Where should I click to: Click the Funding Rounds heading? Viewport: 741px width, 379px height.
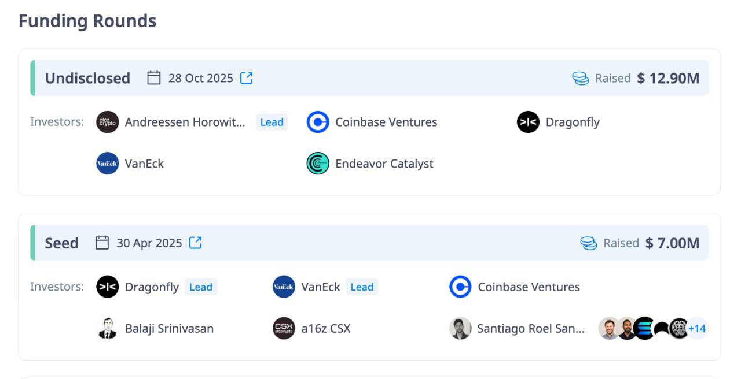pos(87,21)
